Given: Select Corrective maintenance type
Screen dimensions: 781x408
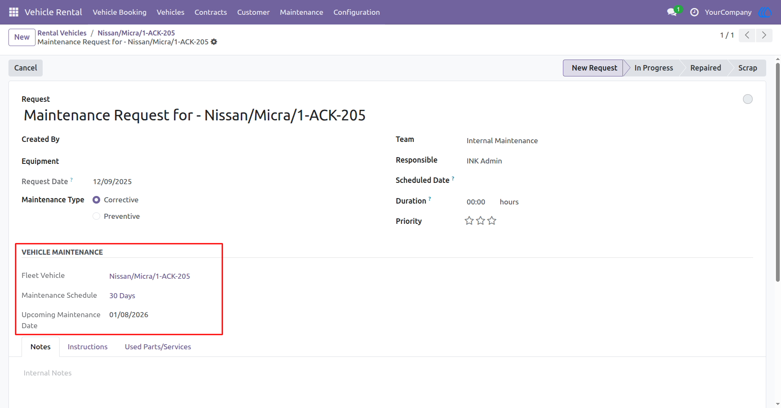Looking at the screenshot, I should pos(96,200).
